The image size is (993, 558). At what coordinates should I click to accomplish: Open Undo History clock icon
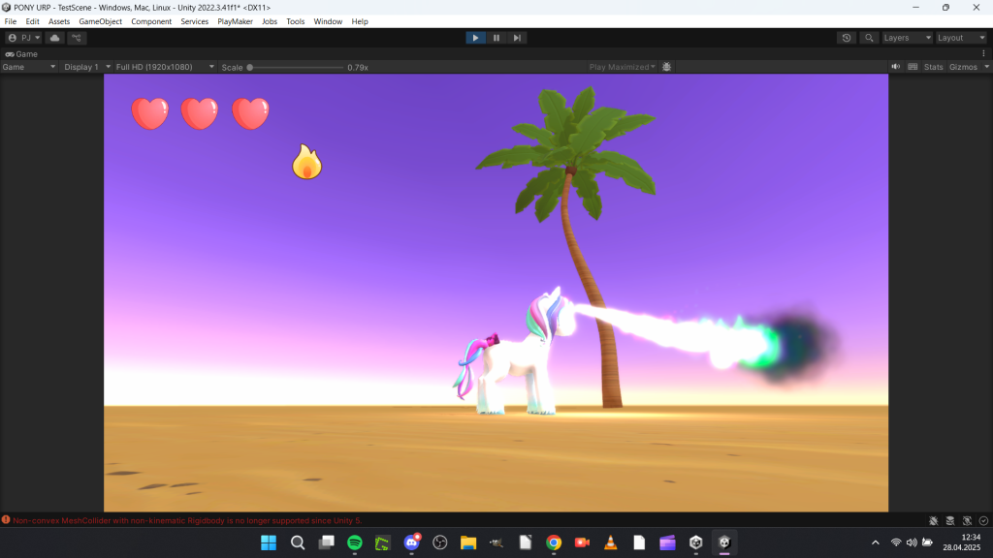pos(847,38)
